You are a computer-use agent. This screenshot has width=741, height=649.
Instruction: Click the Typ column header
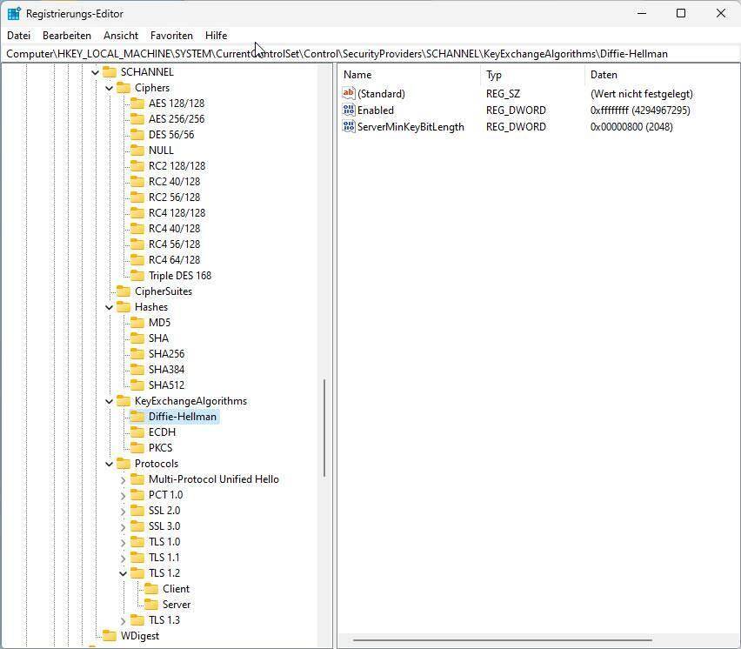point(494,75)
